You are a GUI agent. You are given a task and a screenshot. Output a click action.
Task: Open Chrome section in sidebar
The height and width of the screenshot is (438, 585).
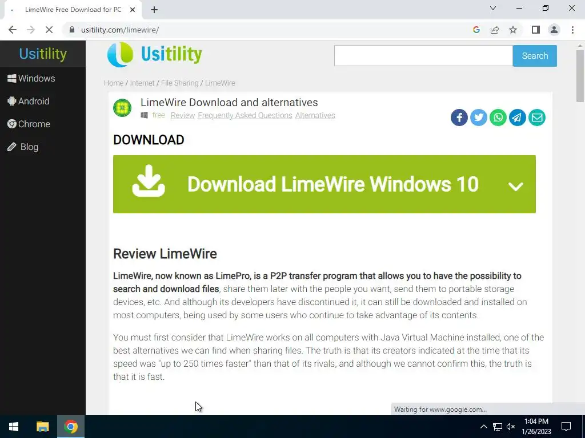tap(29, 124)
